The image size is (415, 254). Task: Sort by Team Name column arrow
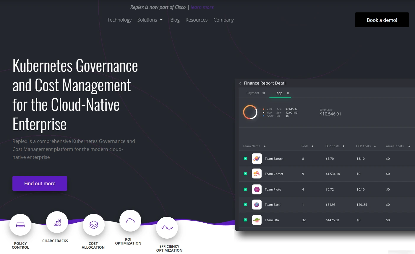[265, 146]
